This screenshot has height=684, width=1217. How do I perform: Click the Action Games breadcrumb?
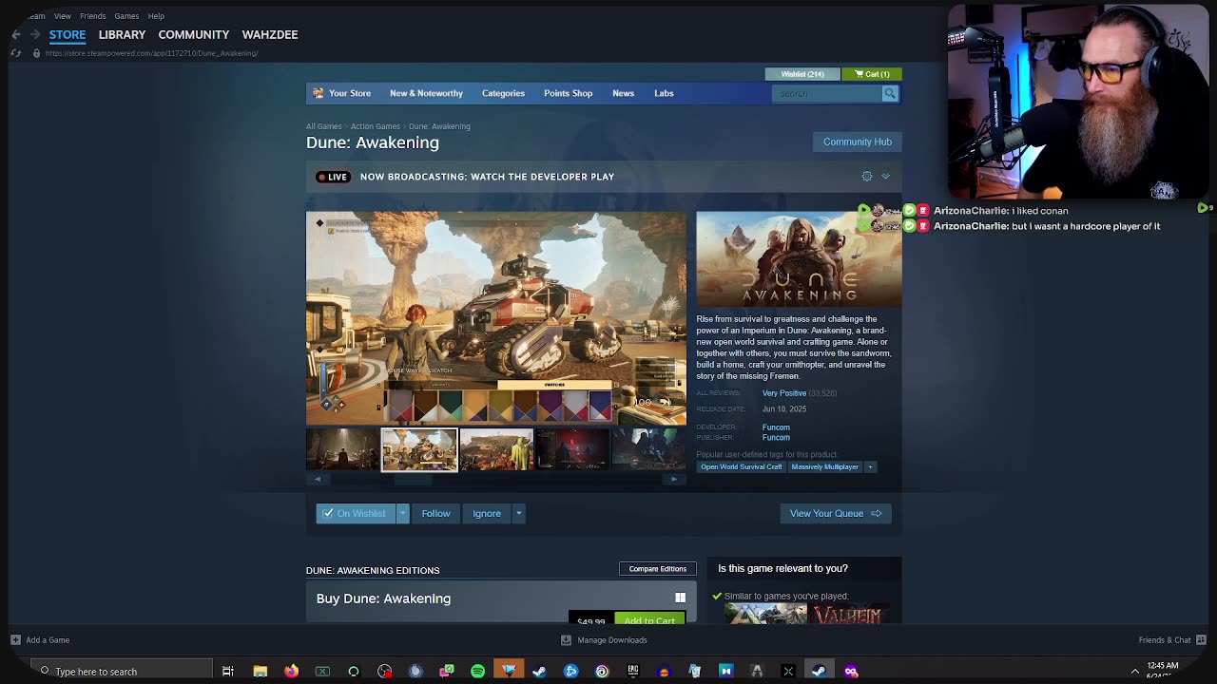pyautogui.click(x=375, y=126)
